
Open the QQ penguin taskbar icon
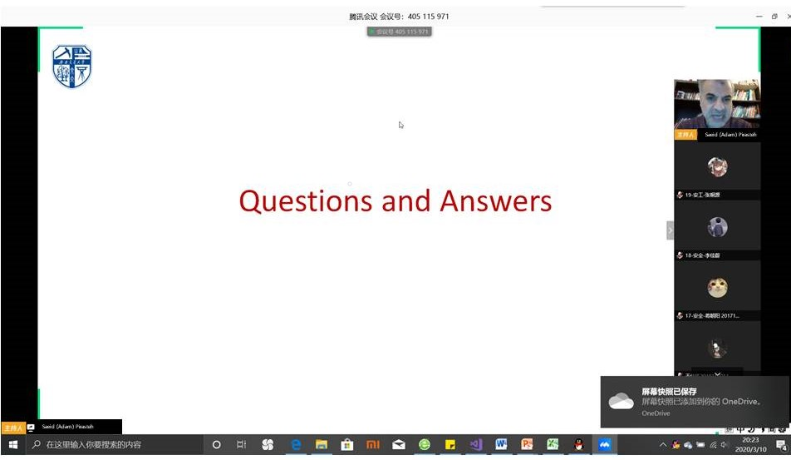click(578, 445)
